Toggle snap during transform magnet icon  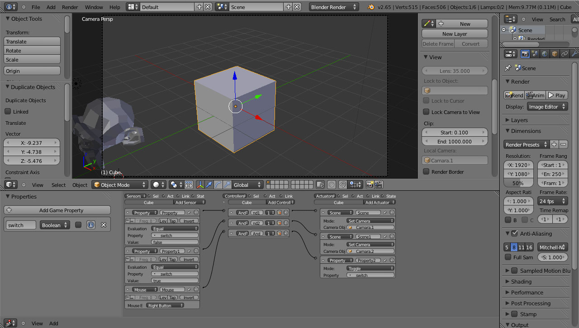click(x=343, y=185)
